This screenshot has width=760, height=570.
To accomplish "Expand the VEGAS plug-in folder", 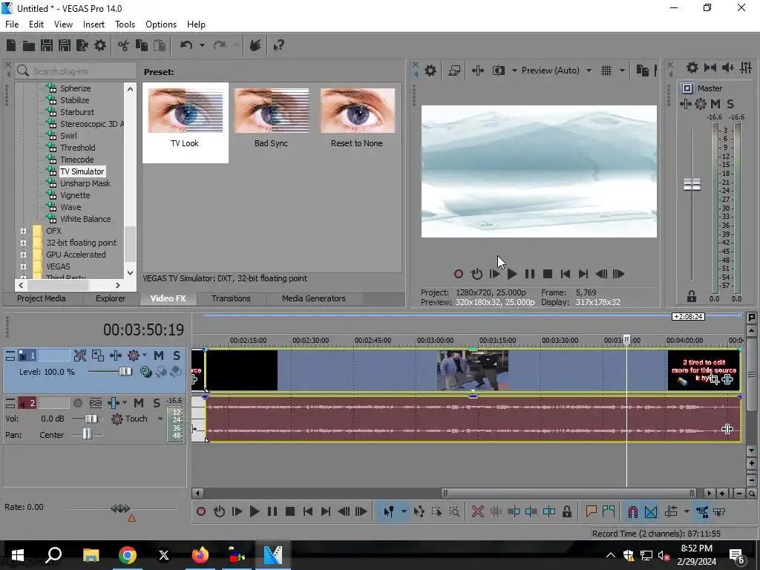I will point(23,266).
